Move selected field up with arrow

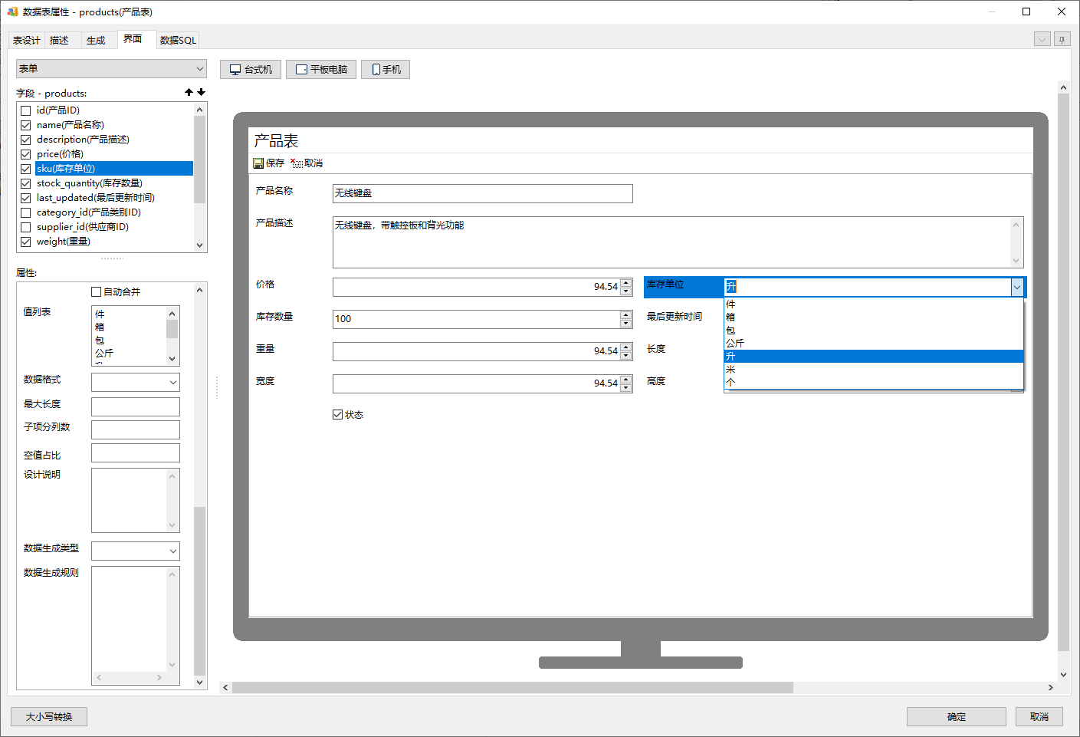click(189, 93)
